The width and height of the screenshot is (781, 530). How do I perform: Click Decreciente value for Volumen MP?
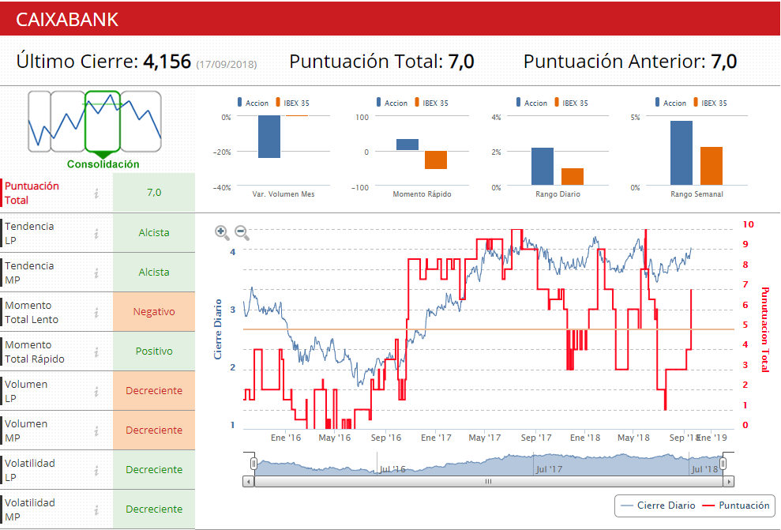pos(154,430)
